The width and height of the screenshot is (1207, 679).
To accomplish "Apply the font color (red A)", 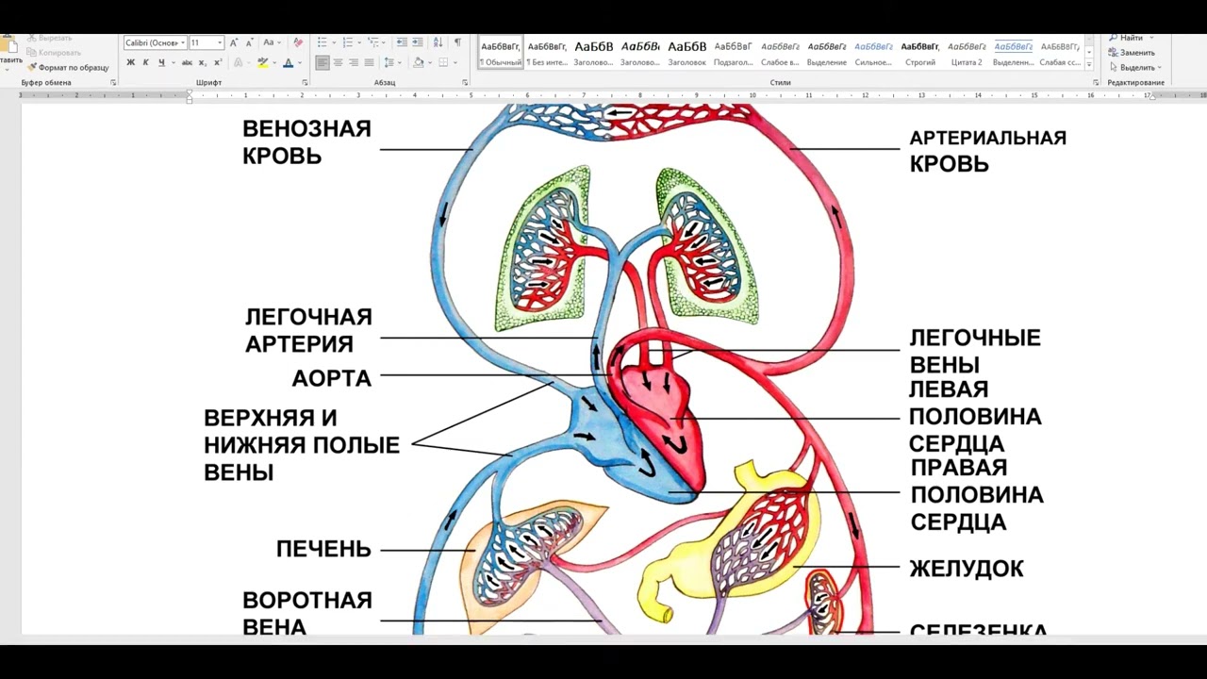I will coord(287,62).
